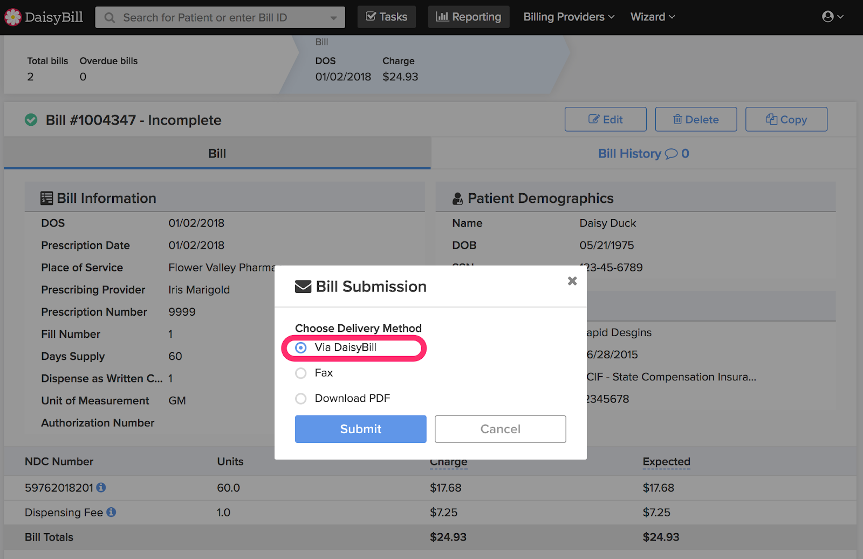863x559 pixels.
Task: Submit the bill
Action: click(x=361, y=429)
